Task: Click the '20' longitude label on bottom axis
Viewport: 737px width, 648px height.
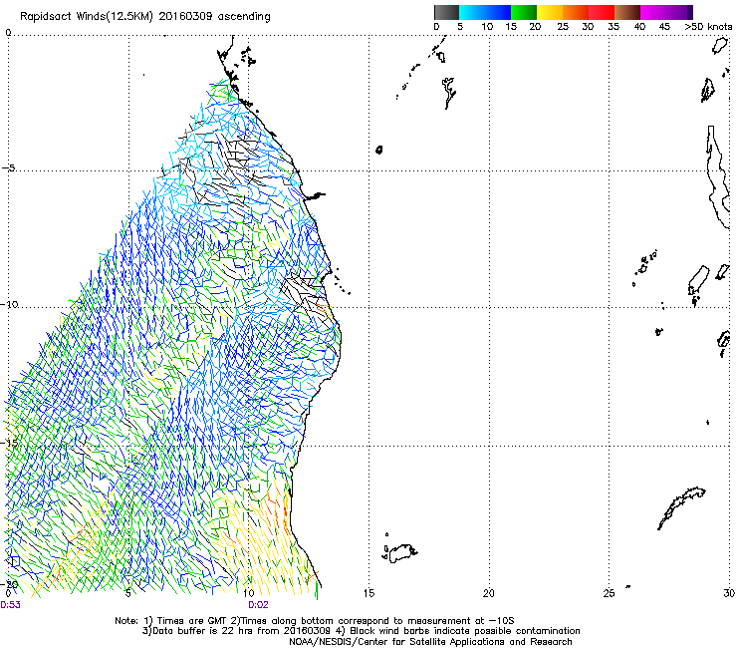Action: click(x=489, y=593)
